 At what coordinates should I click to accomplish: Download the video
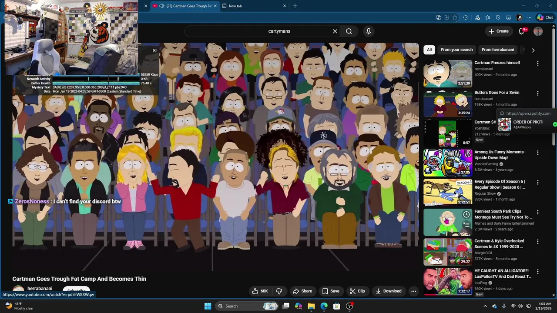[x=389, y=291]
